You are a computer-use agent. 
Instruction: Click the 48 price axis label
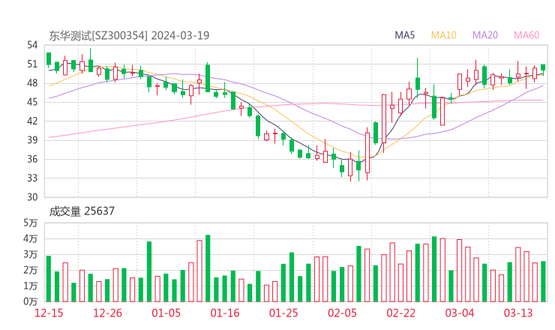(x=32, y=83)
